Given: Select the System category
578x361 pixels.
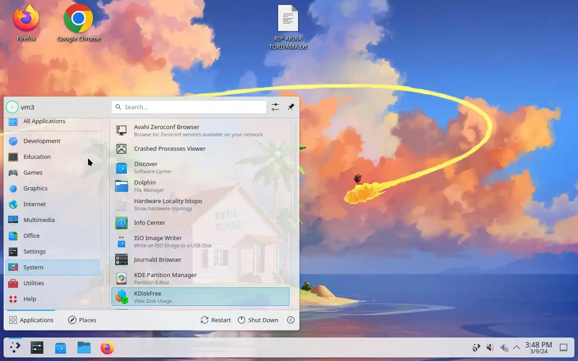Looking at the screenshot, I should click(x=52, y=267).
